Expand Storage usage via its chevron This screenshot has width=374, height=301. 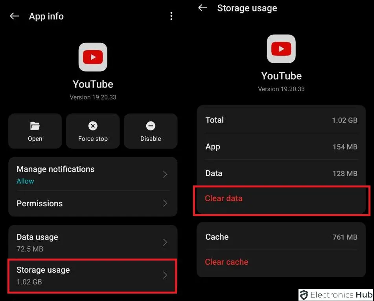165,275
